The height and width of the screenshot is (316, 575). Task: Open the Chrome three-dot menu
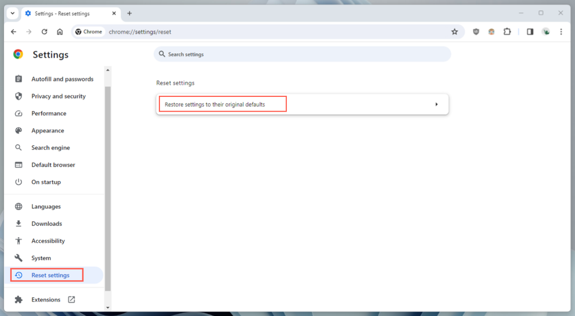(561, 32)
